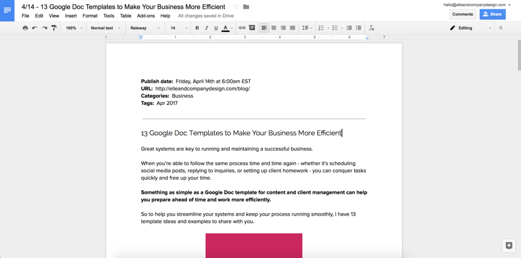The height and width of the screenshot is (258, 521).
Task: Click the bold 'Something as simple' paragraph
Action: tap(254, 196)
